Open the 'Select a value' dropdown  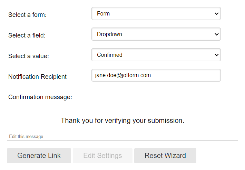[x=156, y=55]
